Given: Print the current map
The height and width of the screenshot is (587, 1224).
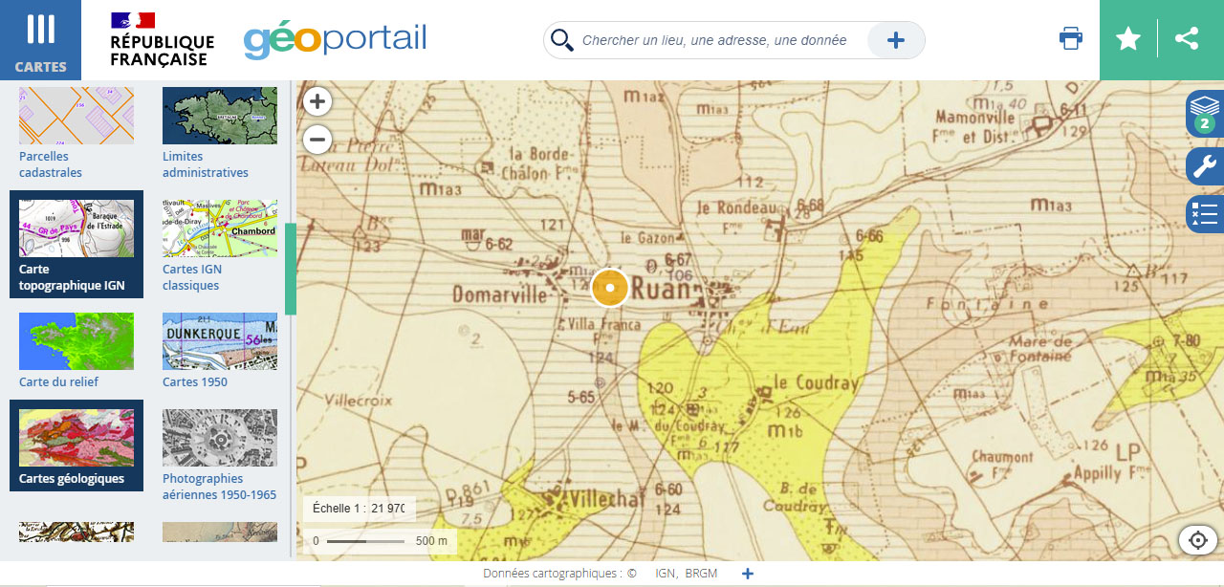Looking at the screenshot, I should 1071,39.
